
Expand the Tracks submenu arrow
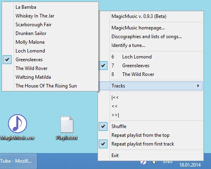coord(198,86)
